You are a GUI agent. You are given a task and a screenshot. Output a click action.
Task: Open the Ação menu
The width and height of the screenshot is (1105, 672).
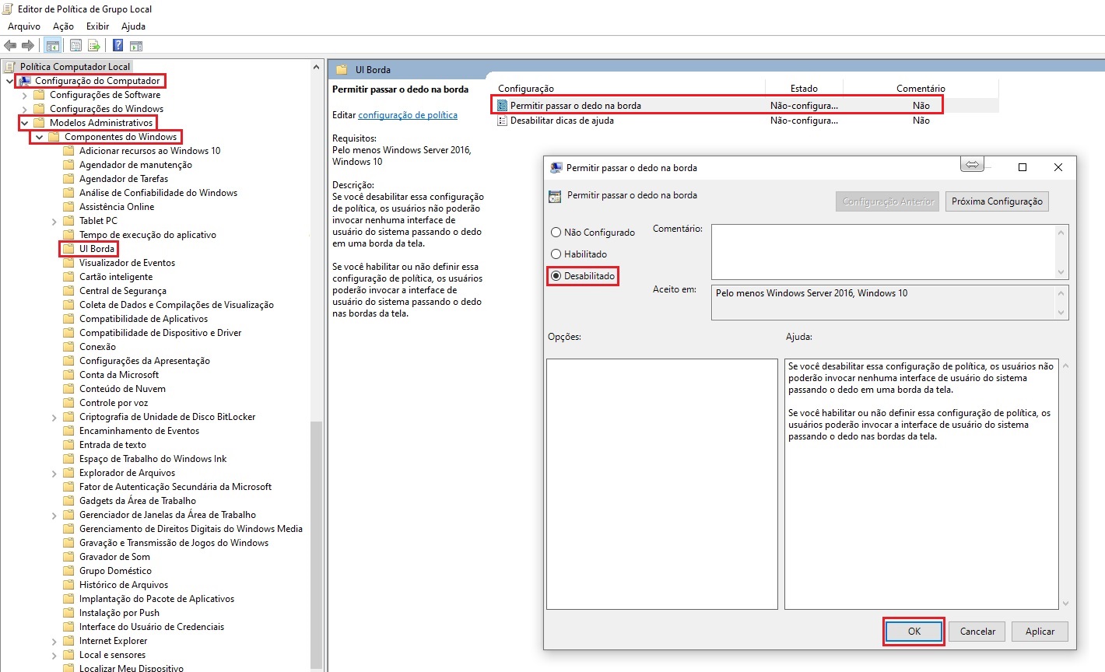pos(63,26)
